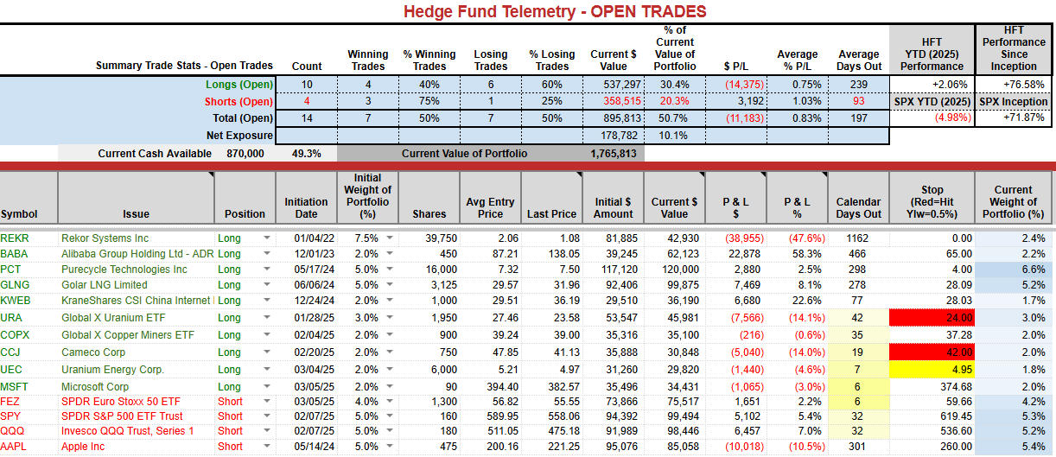
Task: Open initial weight dropdown in AAPL row
Action: [x=391, y=447]
